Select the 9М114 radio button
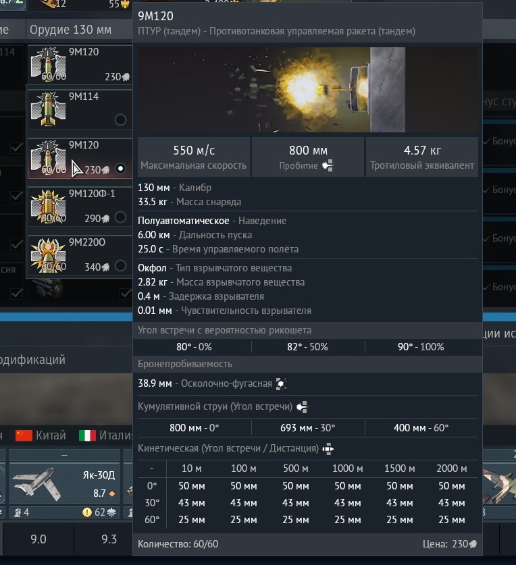The width and height of the screenshot is (516, 565). [120, 119]
